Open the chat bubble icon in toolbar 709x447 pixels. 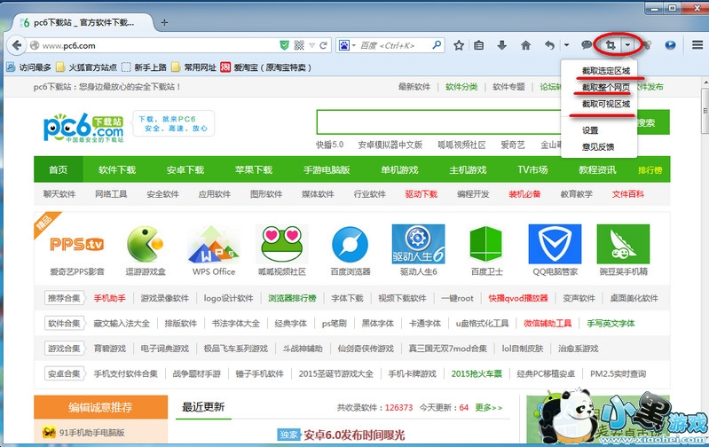pos(587,45)
